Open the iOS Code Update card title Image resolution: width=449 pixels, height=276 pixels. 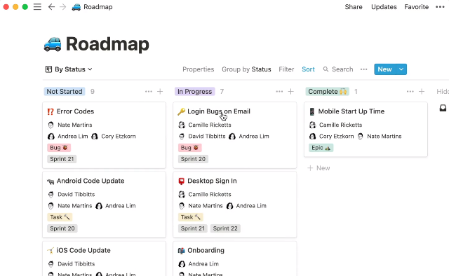[83, 250]
